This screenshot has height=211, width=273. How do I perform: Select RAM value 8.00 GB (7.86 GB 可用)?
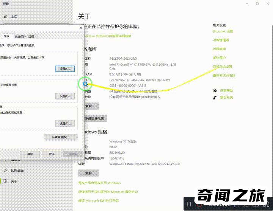[125, 74]
